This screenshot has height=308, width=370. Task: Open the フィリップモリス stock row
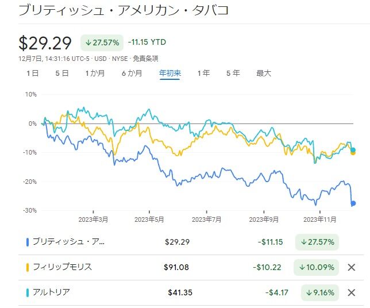click(62, 267)
